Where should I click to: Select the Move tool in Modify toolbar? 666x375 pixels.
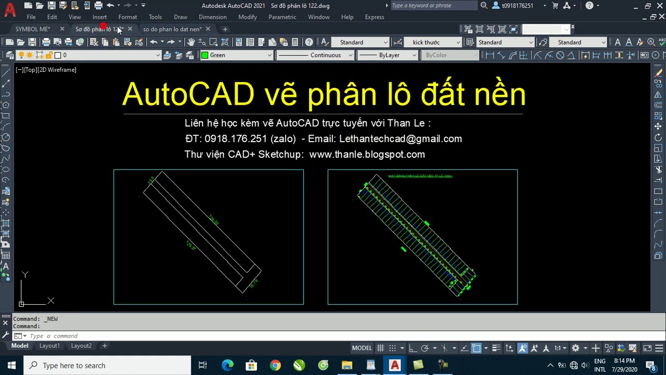658,127
